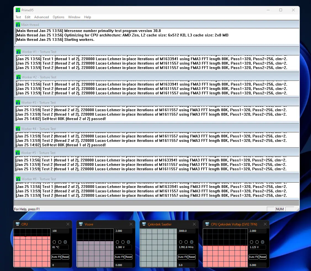Close the CPU temperature graph window

[x=68, y=224]
